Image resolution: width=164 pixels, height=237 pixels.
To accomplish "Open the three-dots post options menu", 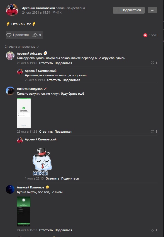I will click(153, 10).
